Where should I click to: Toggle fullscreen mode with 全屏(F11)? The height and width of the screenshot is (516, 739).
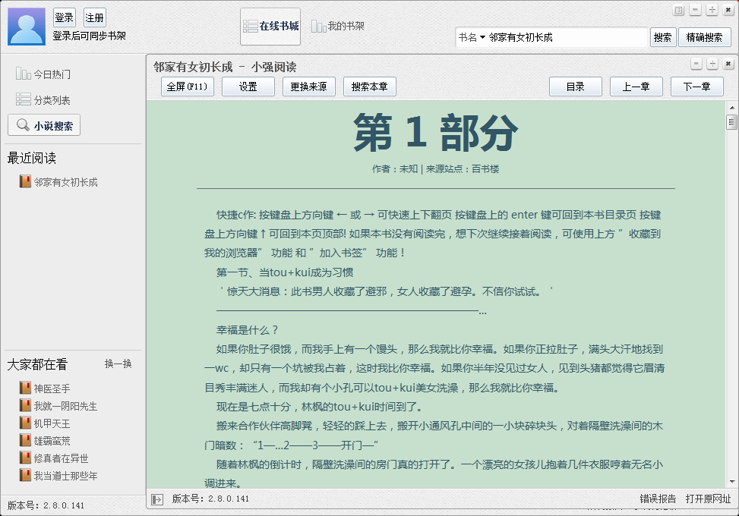point(188,87)
